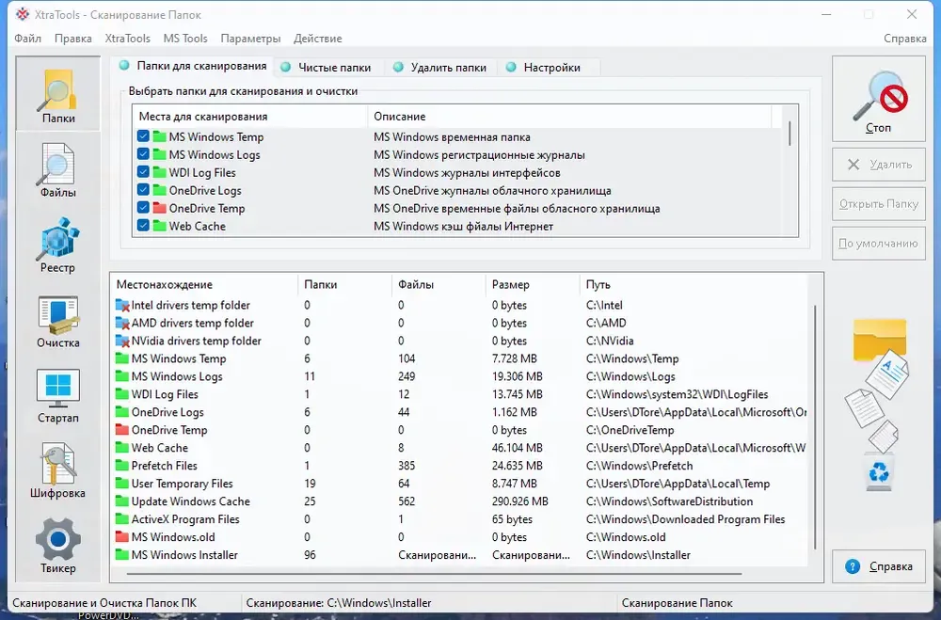Click green folder icon of ActiveX Program Files
The height and width of the screenshot is (620, 941).
tap(122, 518)
